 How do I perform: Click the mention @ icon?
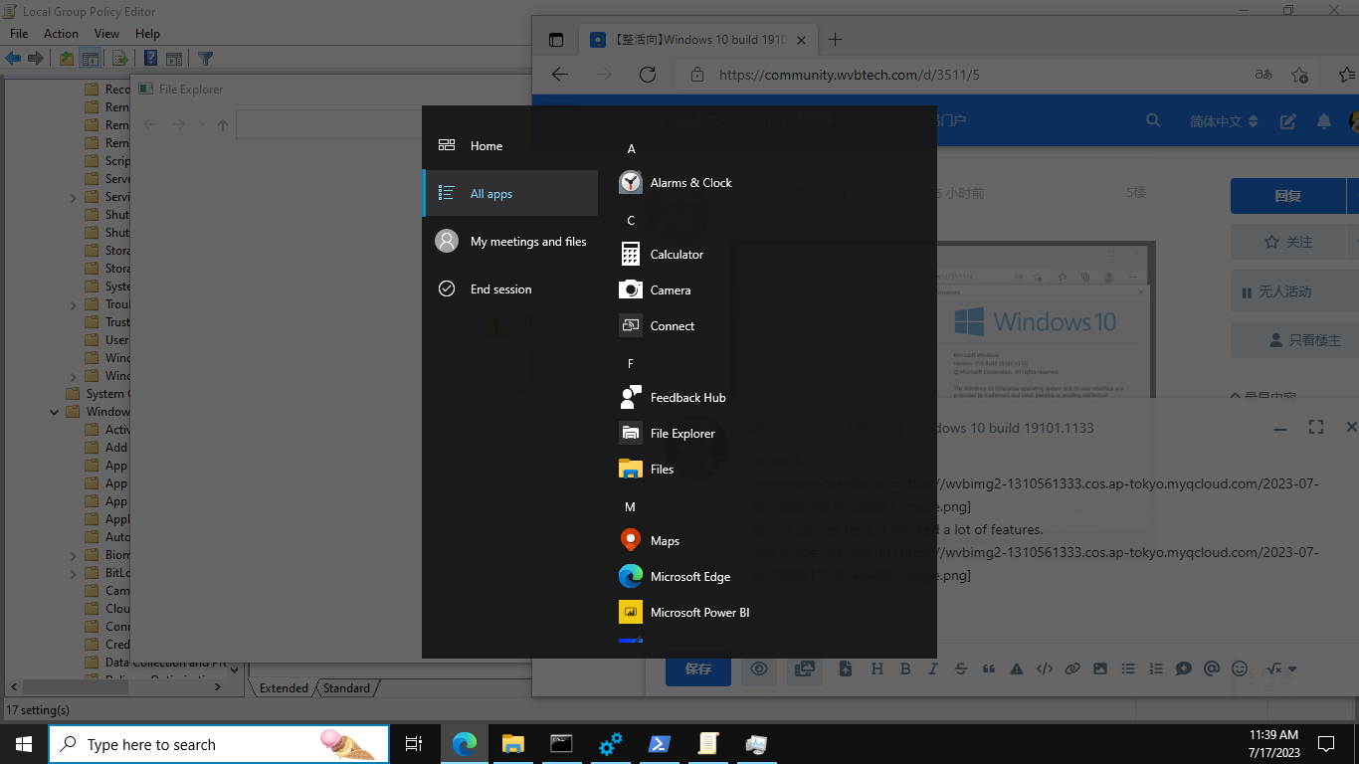[x=1212, y=668]
